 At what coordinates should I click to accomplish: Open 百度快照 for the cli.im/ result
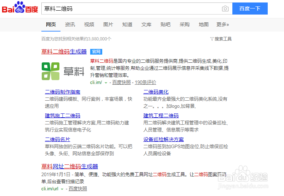click(x=121, y=82)
